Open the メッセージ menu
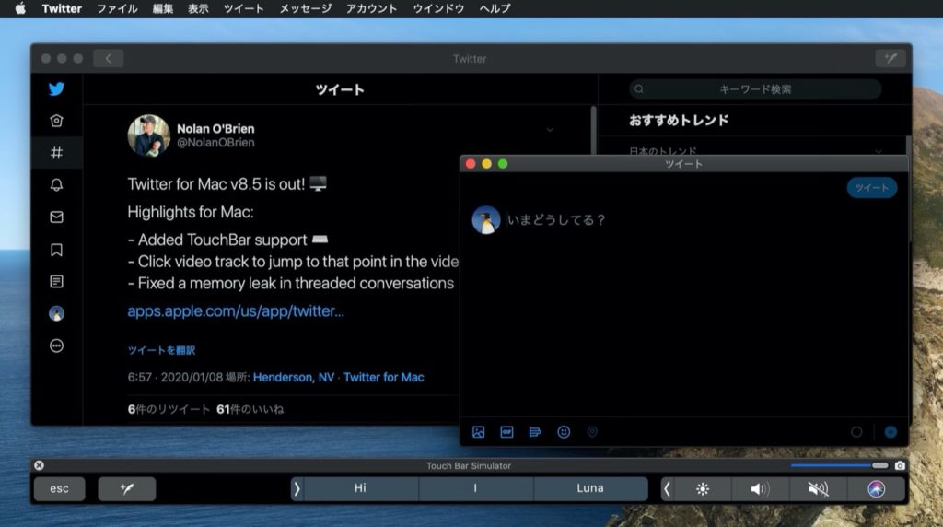 [306, 8]
